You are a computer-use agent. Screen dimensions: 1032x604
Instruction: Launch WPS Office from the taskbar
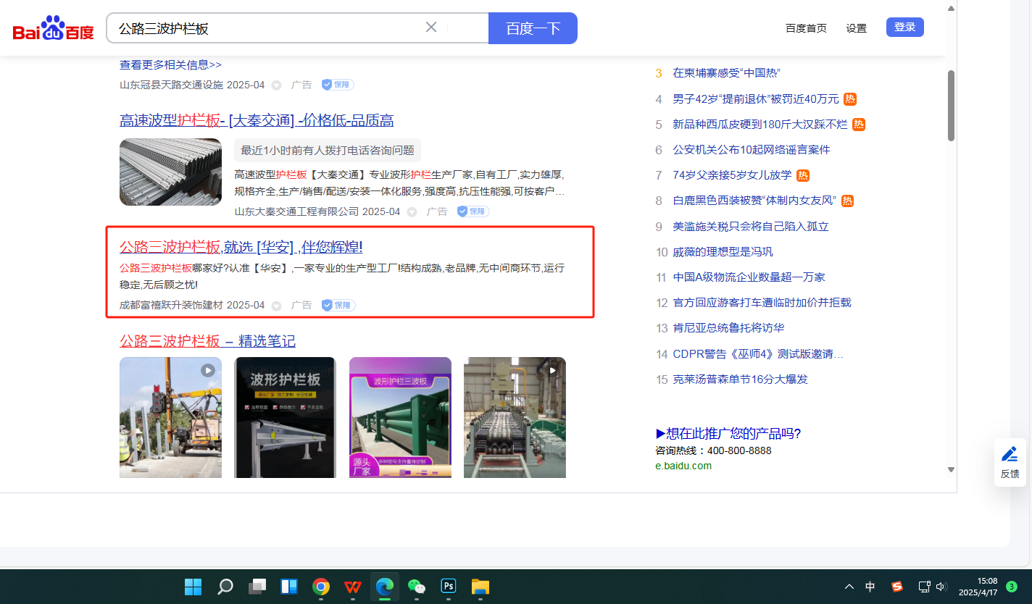353,586
